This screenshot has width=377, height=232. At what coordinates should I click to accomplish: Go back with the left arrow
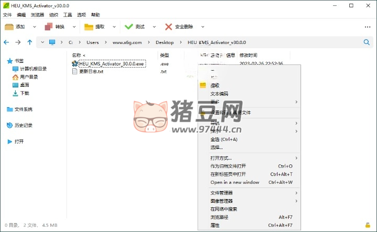pyautogui.click(x=6, y=42)
